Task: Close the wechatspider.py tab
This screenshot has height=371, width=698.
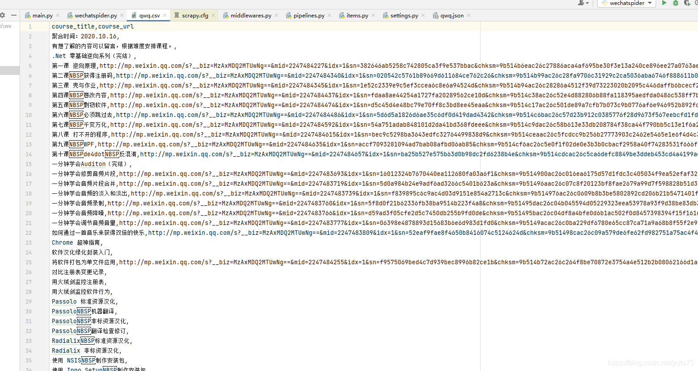Action: 122,15
